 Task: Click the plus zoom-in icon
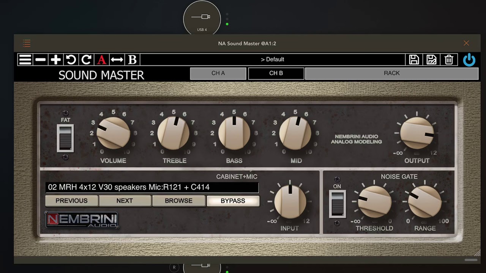point(56,60)
